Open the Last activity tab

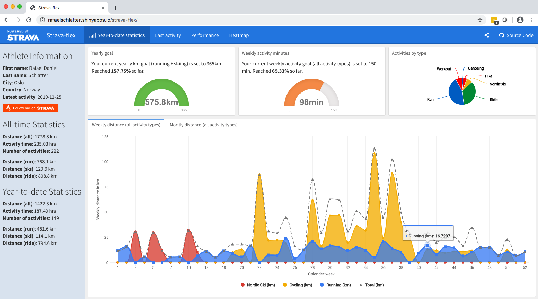(168, 35)
